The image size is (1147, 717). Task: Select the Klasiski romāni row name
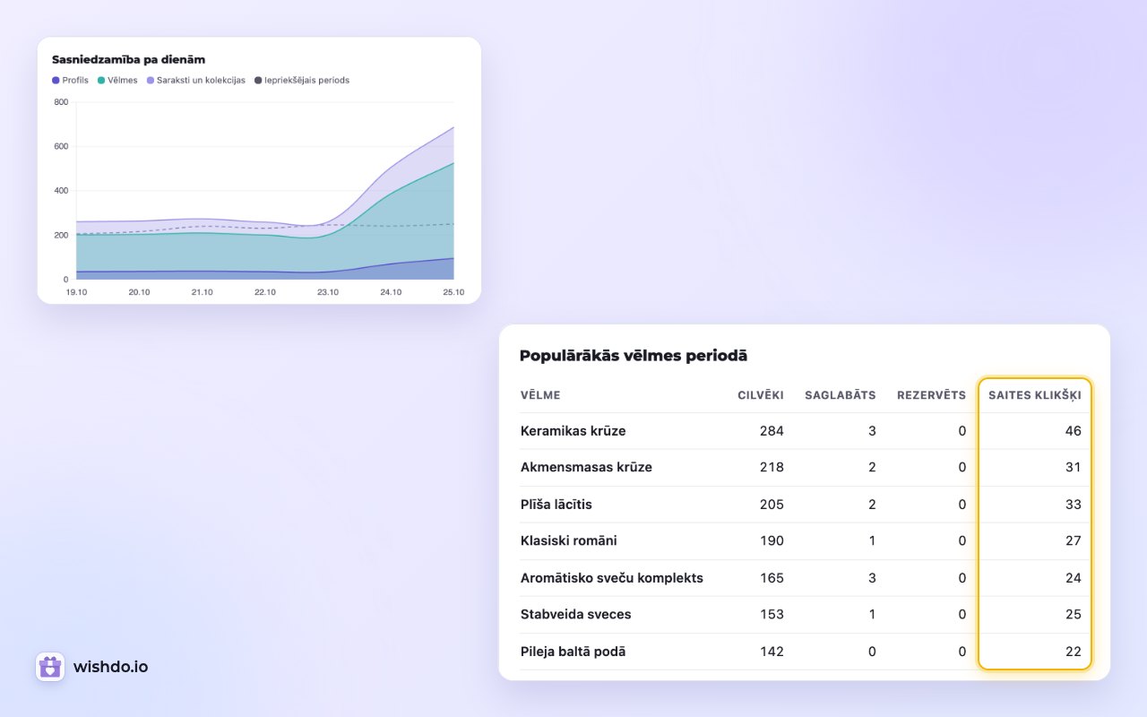(x=569, y=540)
